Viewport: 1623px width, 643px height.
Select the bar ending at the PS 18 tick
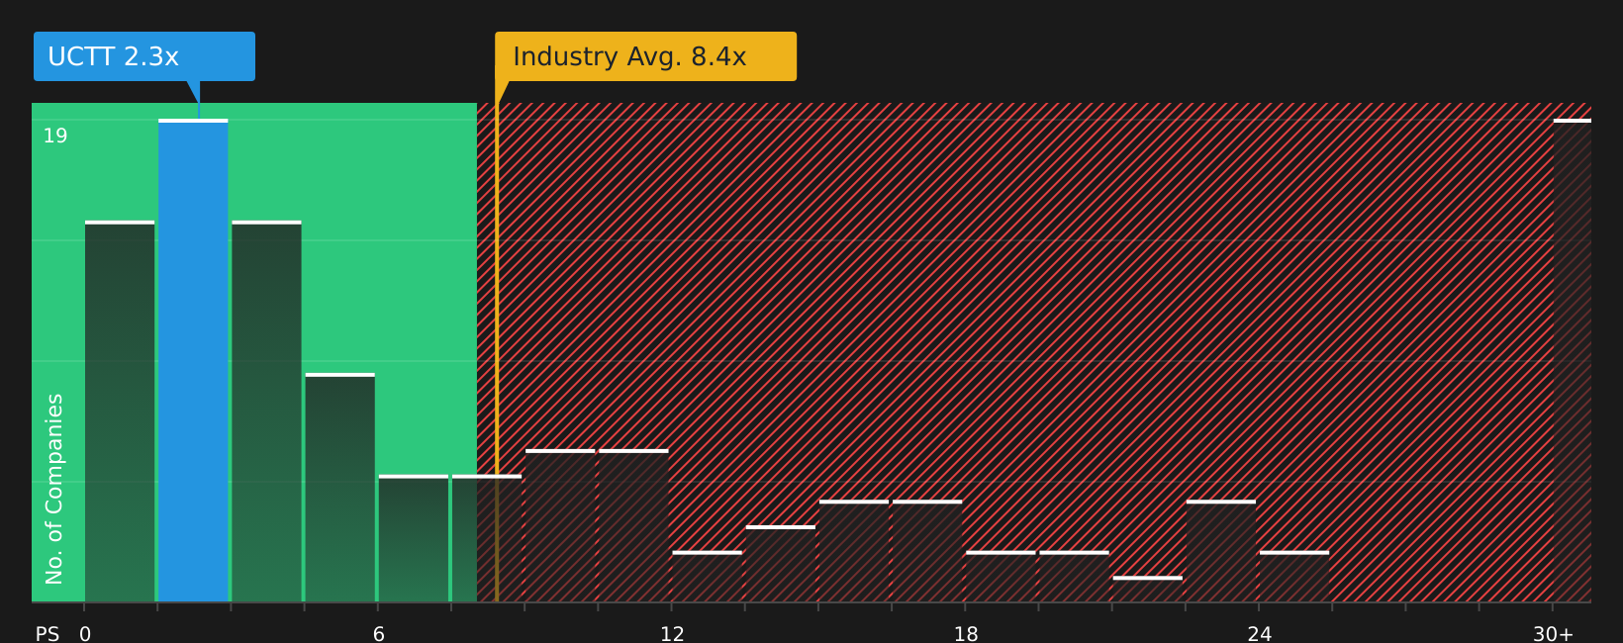point(927,551)
